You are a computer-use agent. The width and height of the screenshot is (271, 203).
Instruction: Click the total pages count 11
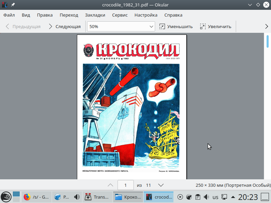pos(148,185)
